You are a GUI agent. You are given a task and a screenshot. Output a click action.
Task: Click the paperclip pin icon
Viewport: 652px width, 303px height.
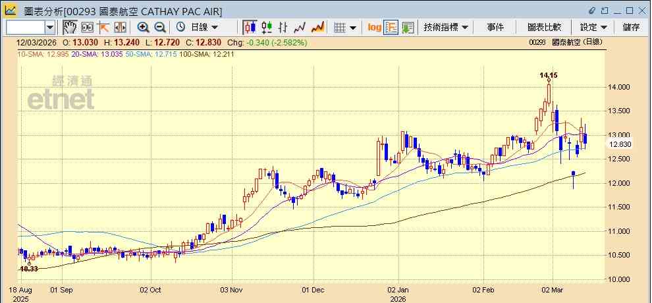pos(593,10)
